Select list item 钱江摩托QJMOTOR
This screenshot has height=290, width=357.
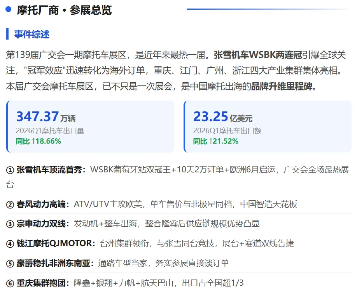coord(179,243)
